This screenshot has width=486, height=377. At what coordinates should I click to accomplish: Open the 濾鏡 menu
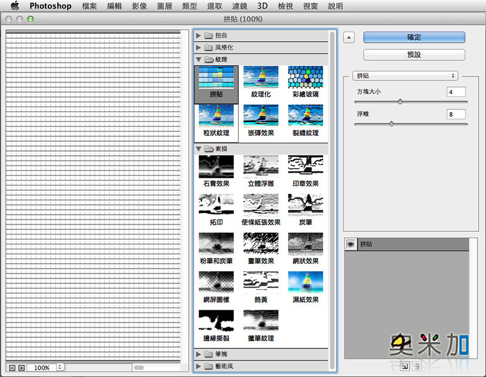(x=239, y=6)
